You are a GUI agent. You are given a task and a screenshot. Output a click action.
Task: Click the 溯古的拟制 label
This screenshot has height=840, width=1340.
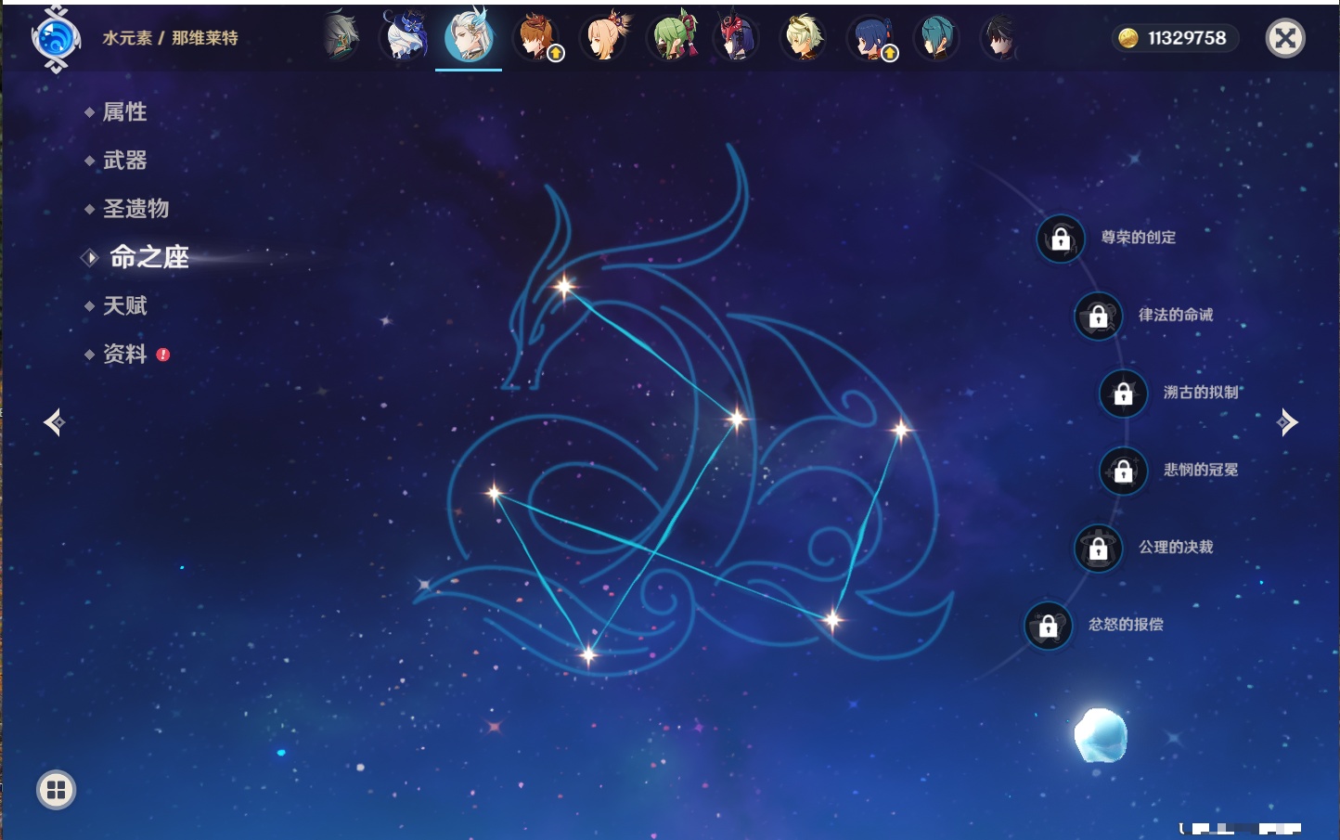click(x=1201, y=393)
